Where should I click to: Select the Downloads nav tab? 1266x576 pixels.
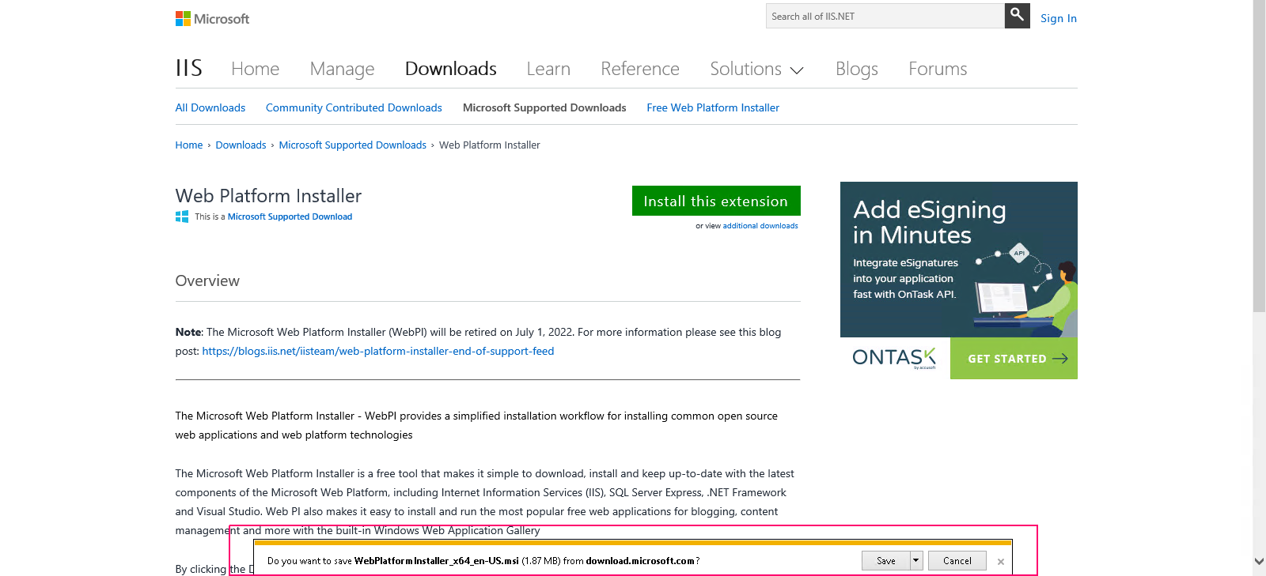450,69
